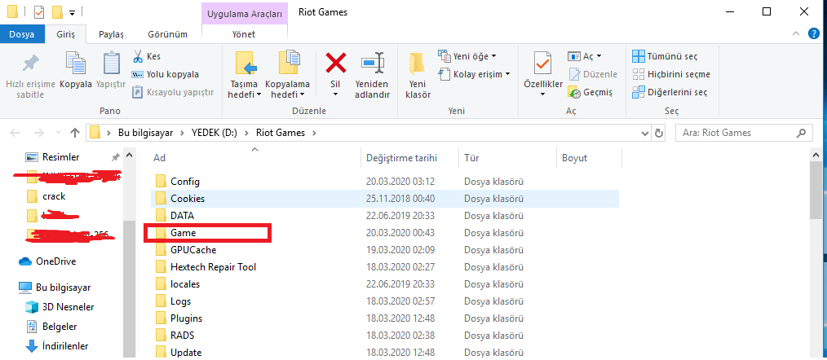Copy path with Yolu kopyala
827x360 pixels.
pos(165,74)
